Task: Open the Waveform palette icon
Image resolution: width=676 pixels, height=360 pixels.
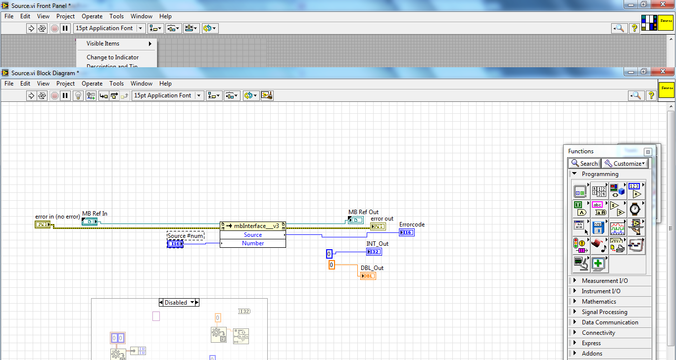Action: pyautogui.click(x=618, y=226)
